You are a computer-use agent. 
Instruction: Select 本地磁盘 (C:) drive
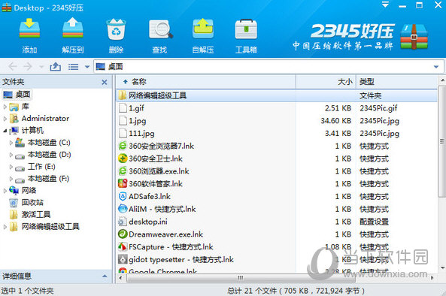pos(49,142)
